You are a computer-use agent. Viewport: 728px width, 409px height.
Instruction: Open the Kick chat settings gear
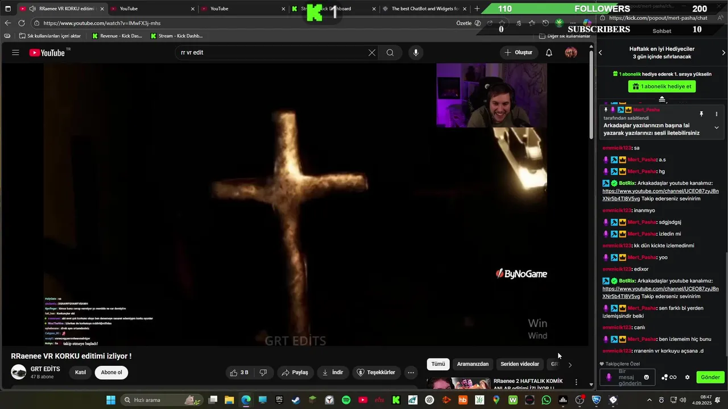coord(687,377)
